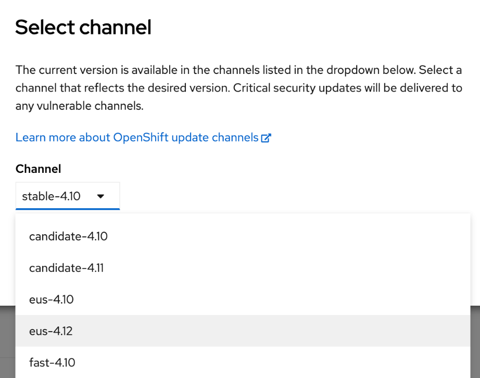Click the Channel field label
The image size is (480, 378).
click(x=38, y=169)
